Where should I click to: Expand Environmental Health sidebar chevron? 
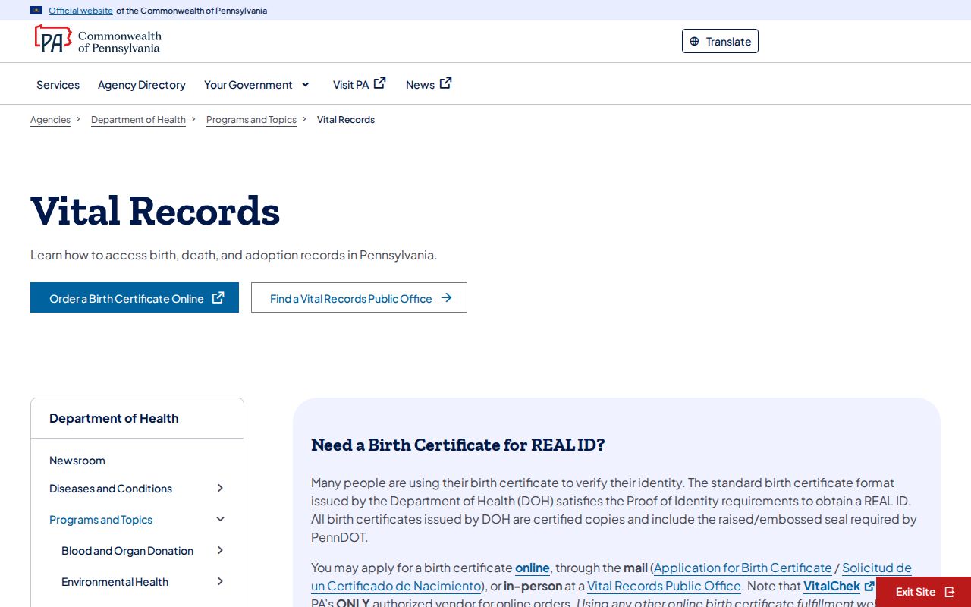pyautogui.click(x=220, y=581)
